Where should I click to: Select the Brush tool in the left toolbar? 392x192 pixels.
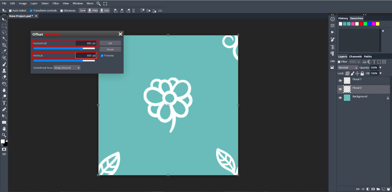click(x=4, y=64)
